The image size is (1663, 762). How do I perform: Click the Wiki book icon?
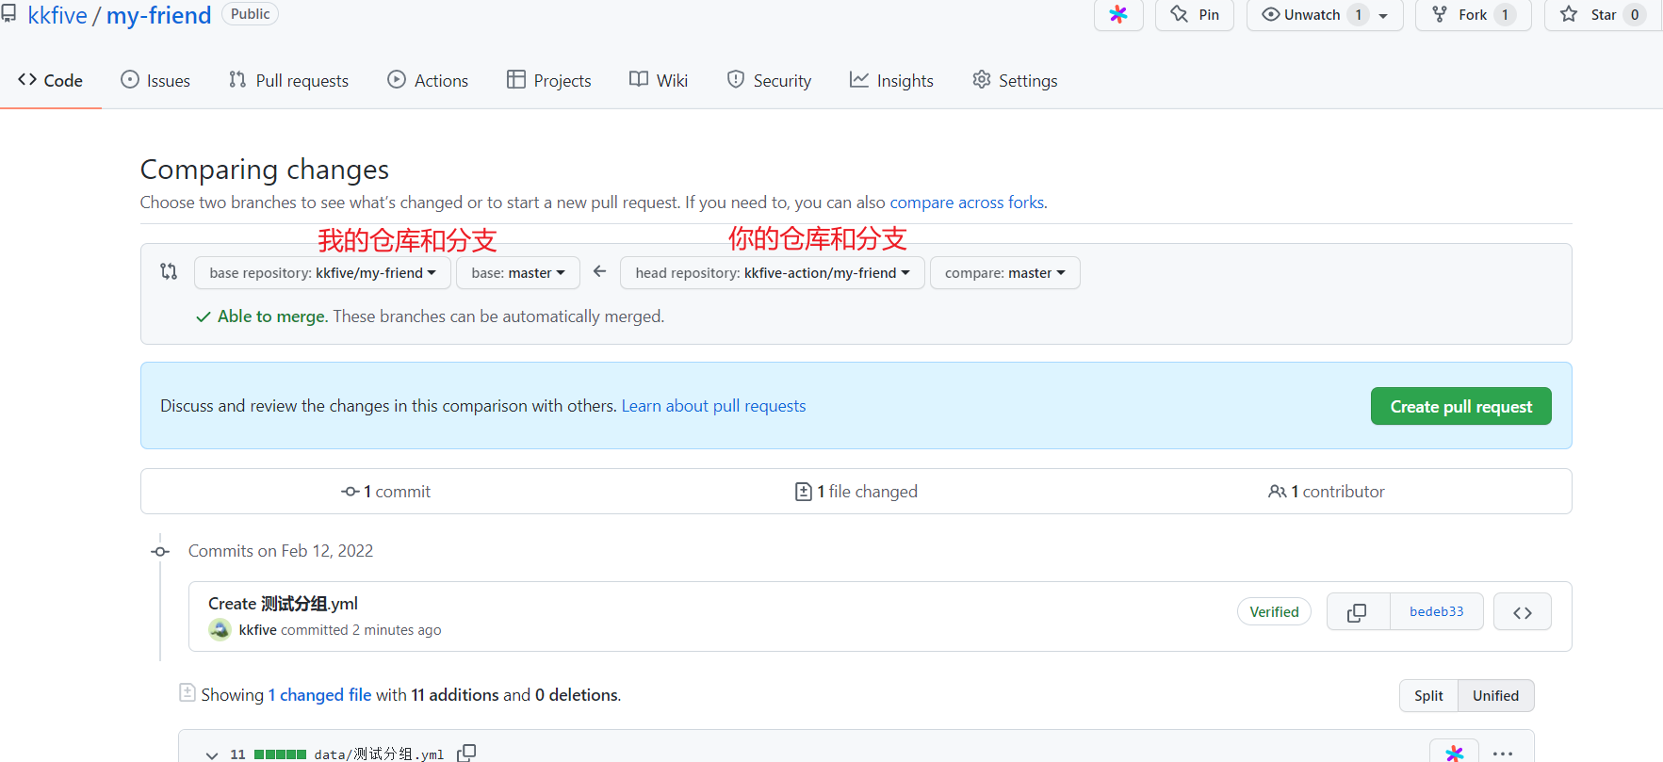[x=639, y=79]
